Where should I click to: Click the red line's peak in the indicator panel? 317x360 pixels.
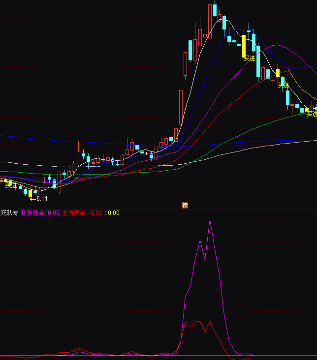210,322
